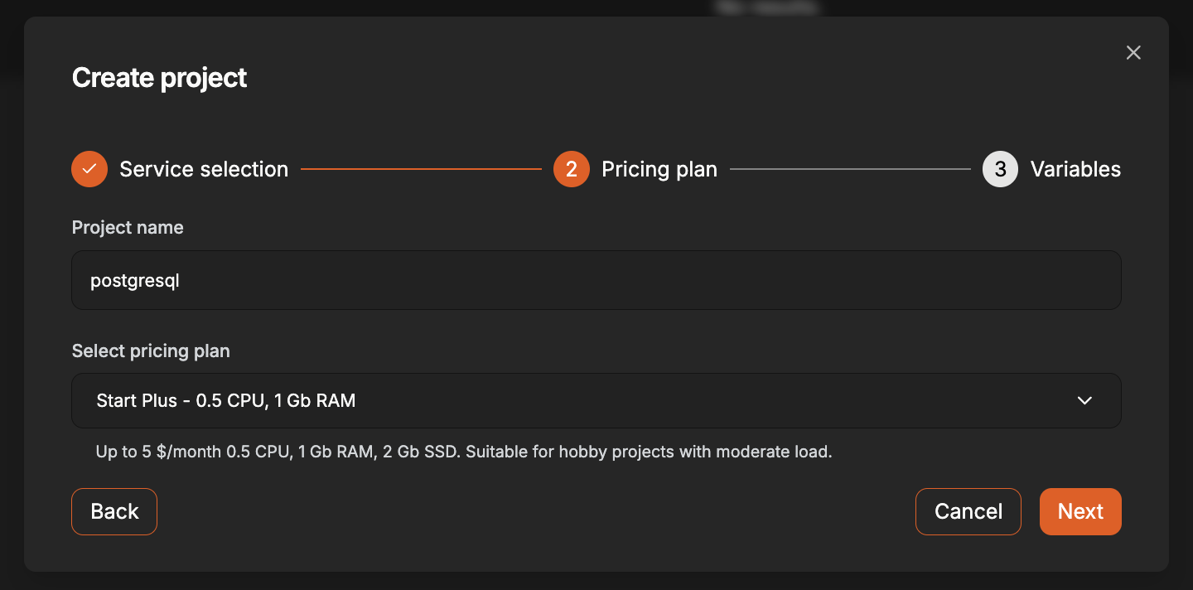Go back with the Back button
The height and width of the screenshot is (590, 1193).
point(114,511)
